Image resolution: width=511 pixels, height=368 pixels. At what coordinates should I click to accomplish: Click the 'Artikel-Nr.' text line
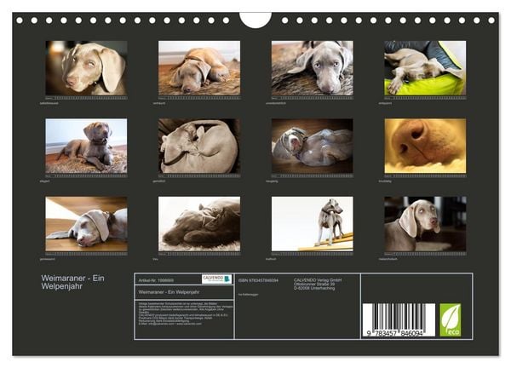(x=156, y=280)
